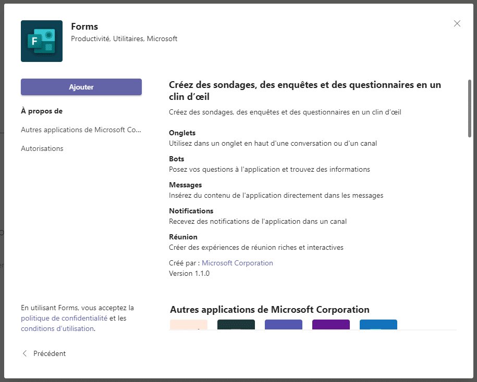Go back with the Précédent button
The image size is (477, 382).
tap(44, 353)
